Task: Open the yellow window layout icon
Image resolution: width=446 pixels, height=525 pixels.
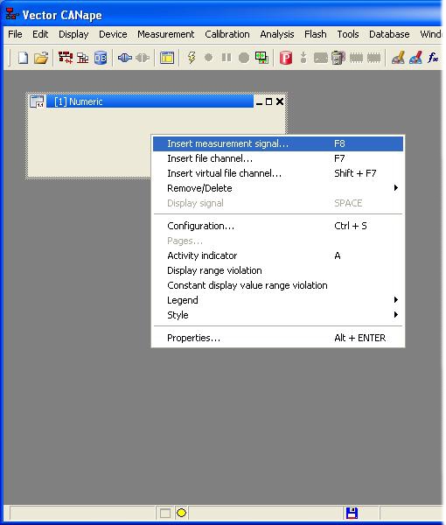Action: point(167,58)
